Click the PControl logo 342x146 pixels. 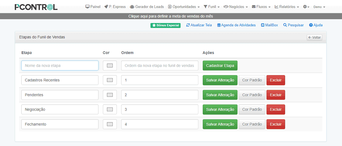[x=36, y=7]
